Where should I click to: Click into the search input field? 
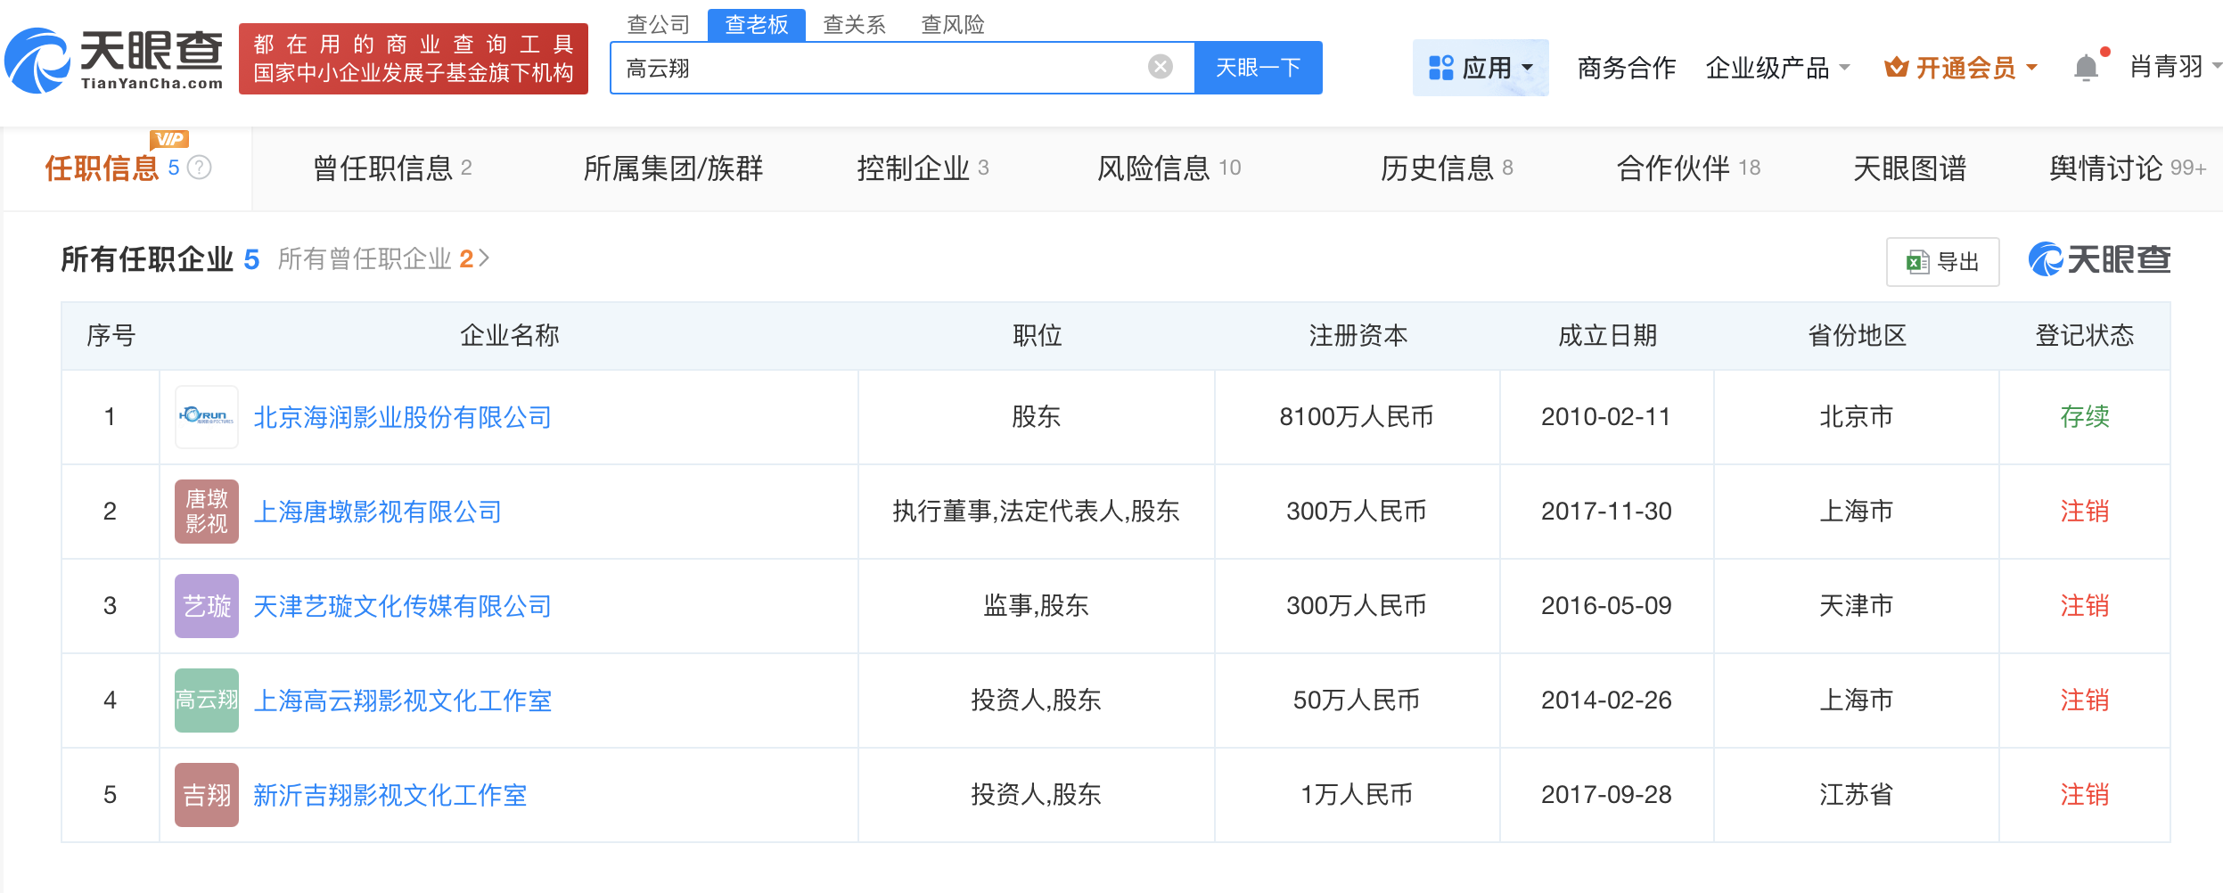coord(882,68)
